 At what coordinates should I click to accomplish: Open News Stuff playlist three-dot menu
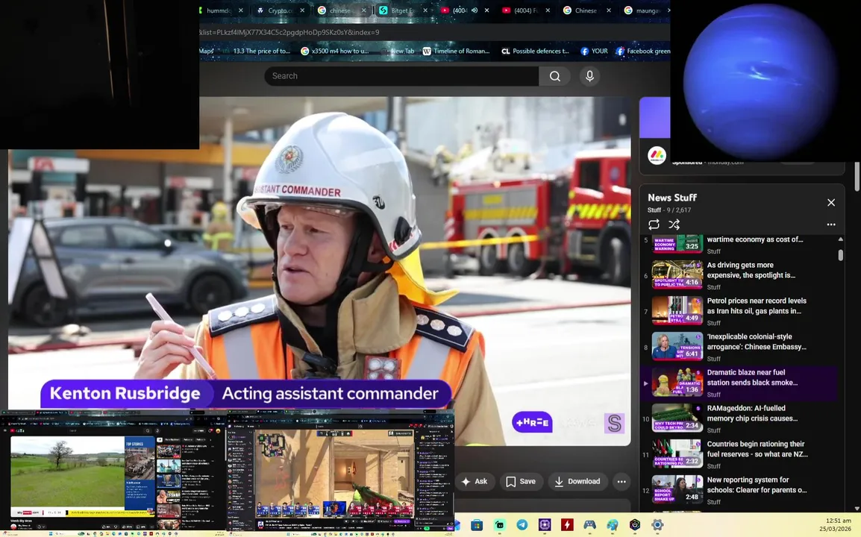(x=831, y=224)
